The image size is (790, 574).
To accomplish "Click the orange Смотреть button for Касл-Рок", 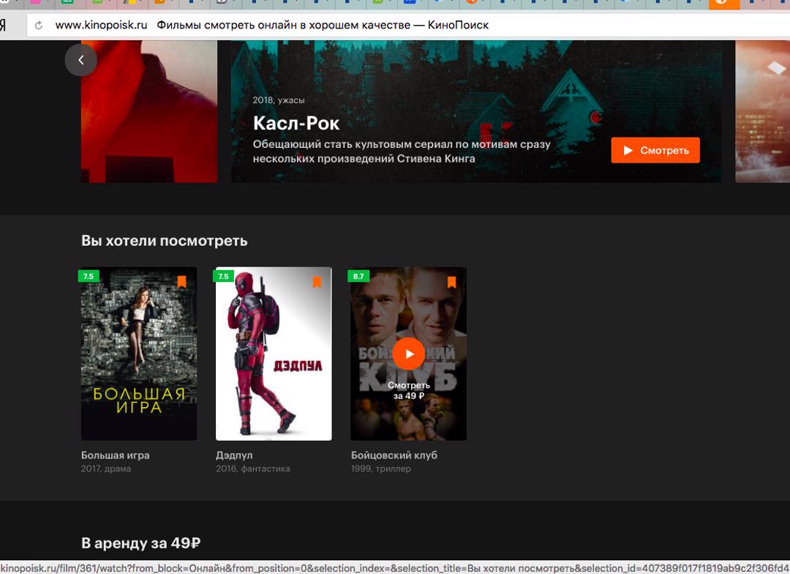I will coord(655,150).
